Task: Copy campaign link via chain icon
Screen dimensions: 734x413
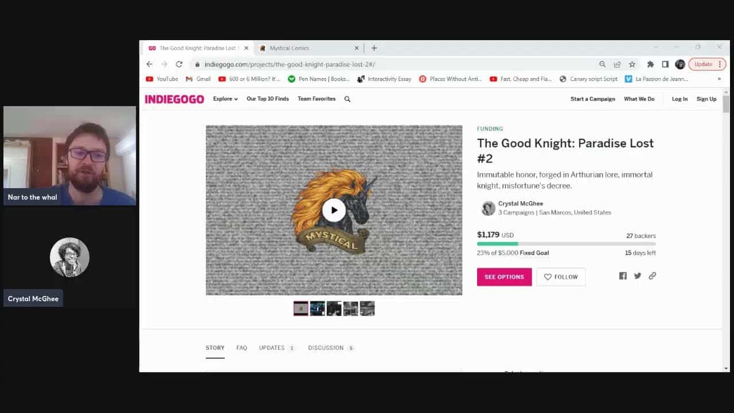Action: click(x=652, y=276)
